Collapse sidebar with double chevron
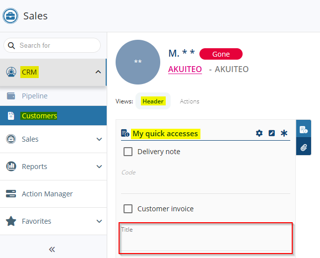The width and height of the screenshot is (320, 258). [x=52, y=249]
